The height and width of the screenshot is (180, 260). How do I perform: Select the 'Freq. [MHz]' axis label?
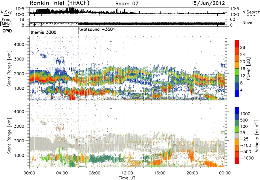click(x=6, y=22)
